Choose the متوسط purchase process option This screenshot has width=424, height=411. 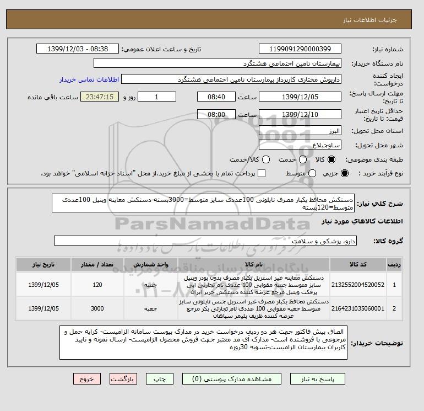pyautogui.click(x=312, y=173)
